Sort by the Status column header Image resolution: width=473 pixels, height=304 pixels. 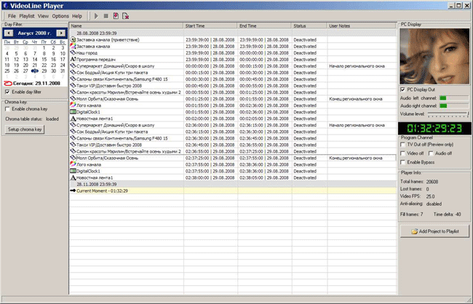coord(309,26)
